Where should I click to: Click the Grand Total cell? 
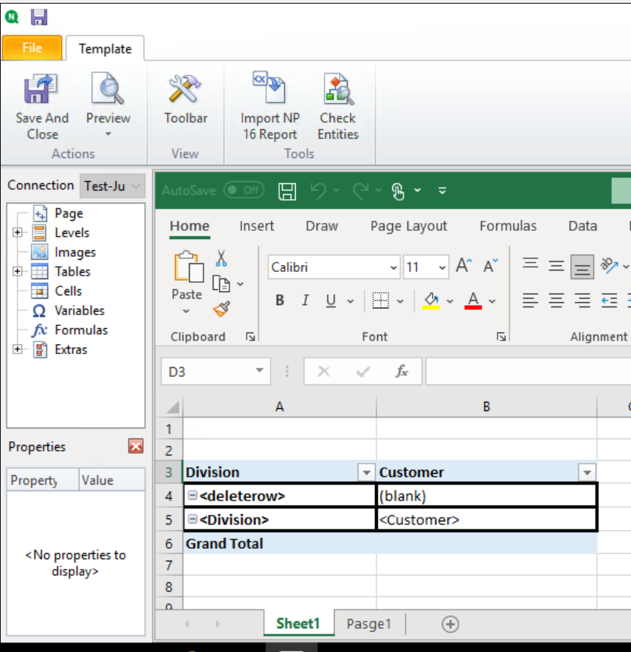(x=279, y=544)
